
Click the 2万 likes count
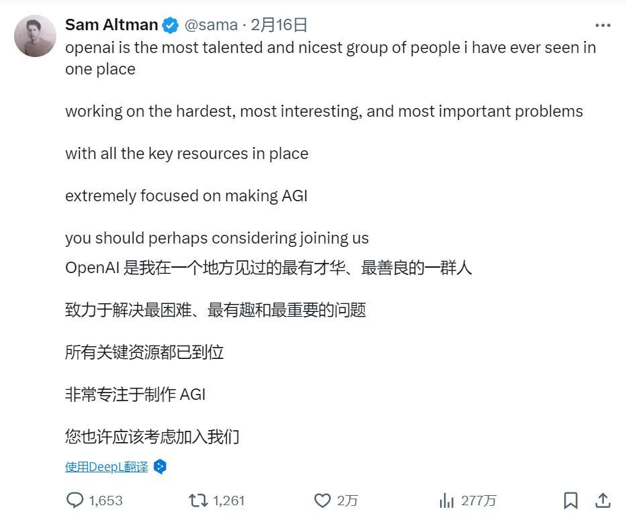tap(348, 501)
